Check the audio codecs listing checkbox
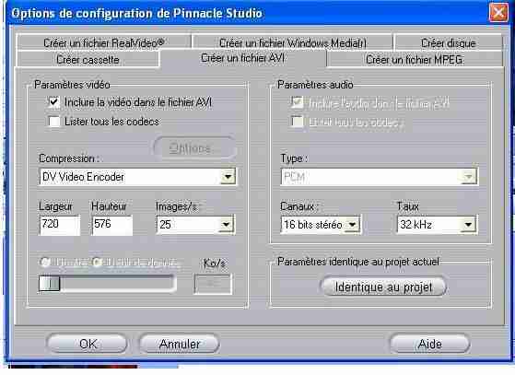Image resolution: width=515 pixels, height=375 pixels. (297, 122)
